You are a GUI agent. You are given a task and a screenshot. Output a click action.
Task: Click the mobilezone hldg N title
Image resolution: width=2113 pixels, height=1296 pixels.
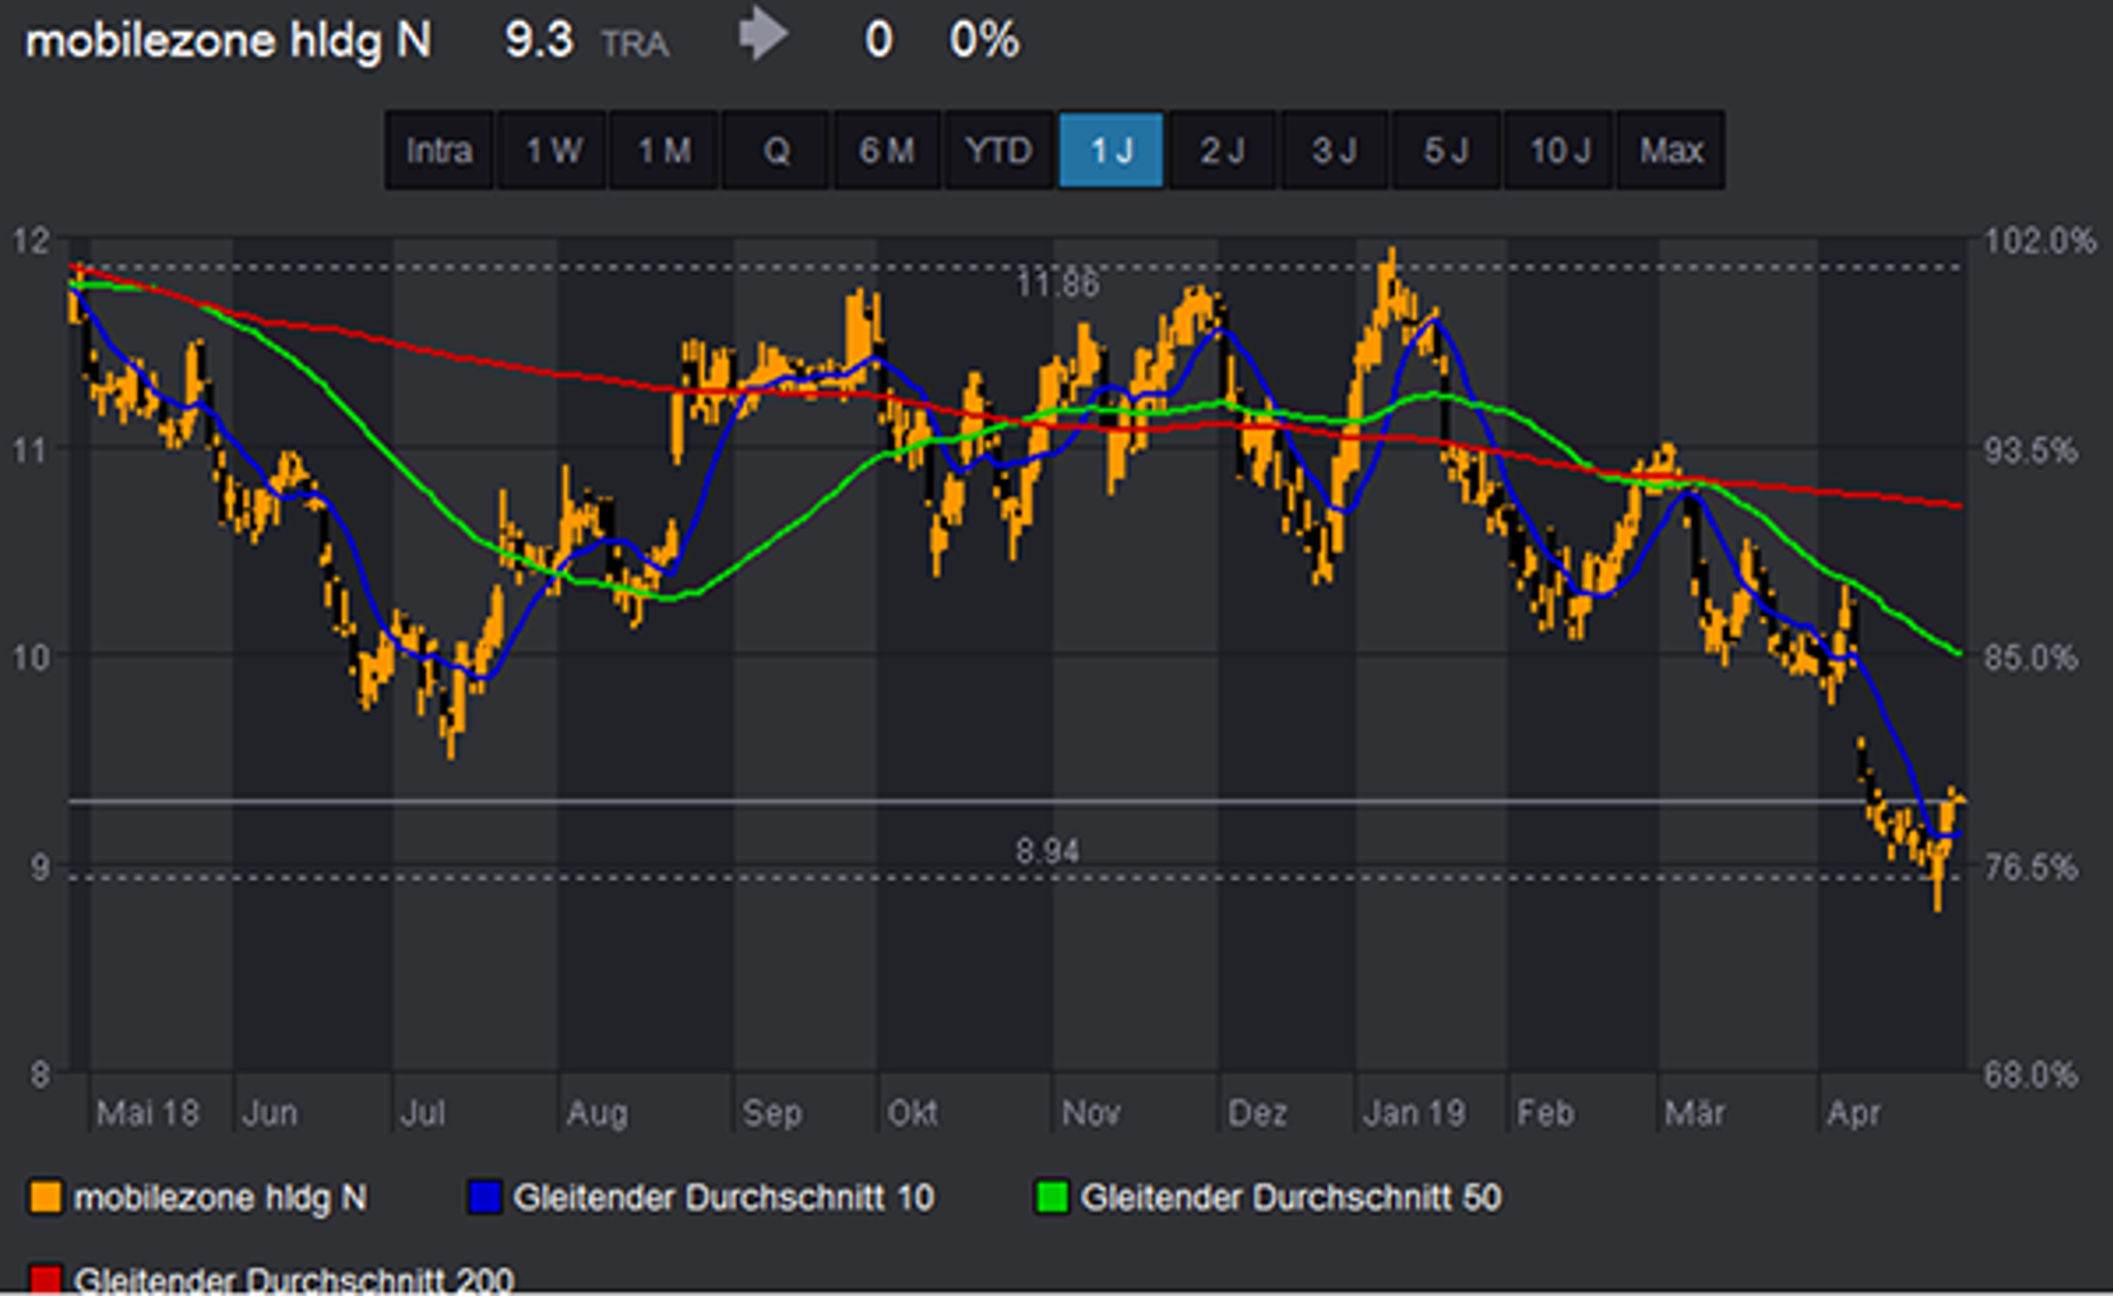coord(228,40)
